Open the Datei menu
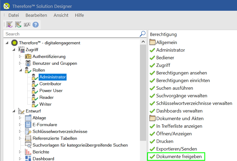The image size is (237, 161). [14, 15]
